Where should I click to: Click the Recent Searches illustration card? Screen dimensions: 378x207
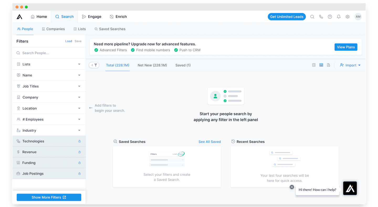pos(285,167)
